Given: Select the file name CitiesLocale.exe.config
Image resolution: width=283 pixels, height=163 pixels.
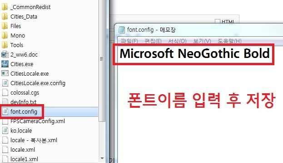Looking at the screenshot, I should pyautogui.click(x=38, y=83).
